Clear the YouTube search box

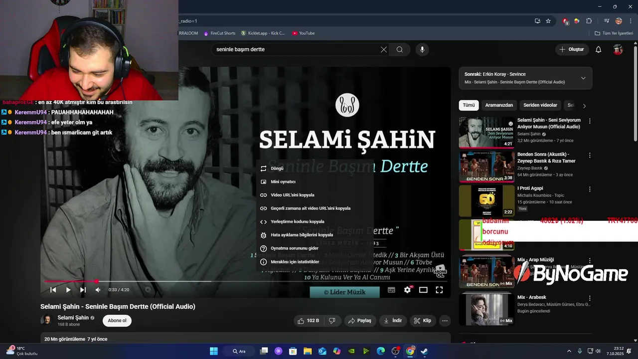point(383,49)
